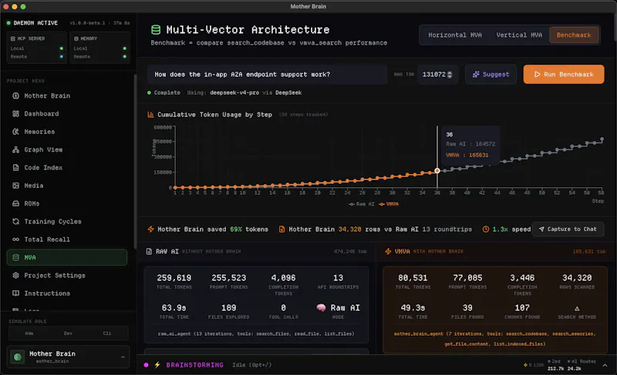Click the 'deepseek-v4-pro' model name
Image resolution: width=617 pixels, height=375 pixels.
(x=234, y=93)
